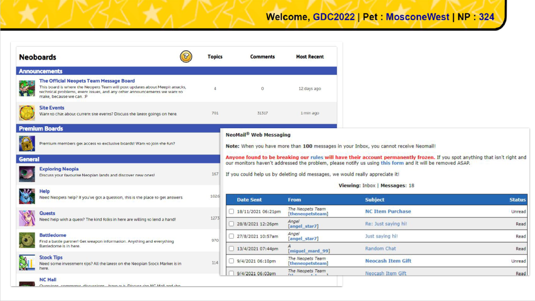Click the Site Events coin icon
The image size is (535, 301).
pos(27,113)
